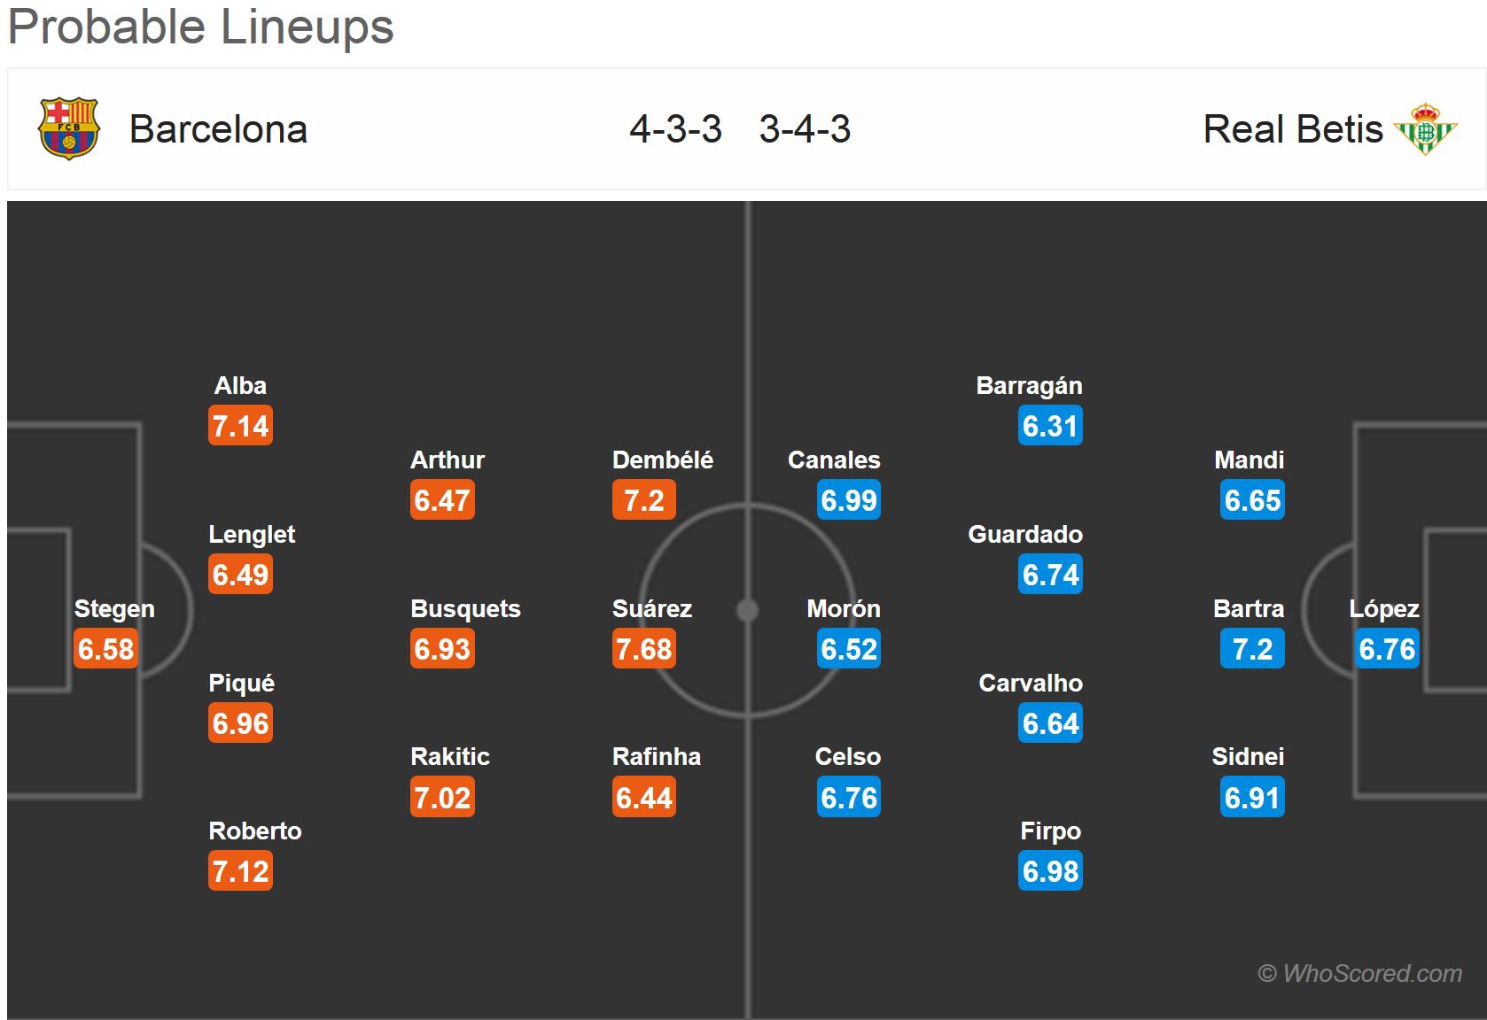Select Alba's 7.14 rating badge
Image resolution: width=1487 pixels, height=1020 pixels.
point(240,426)
